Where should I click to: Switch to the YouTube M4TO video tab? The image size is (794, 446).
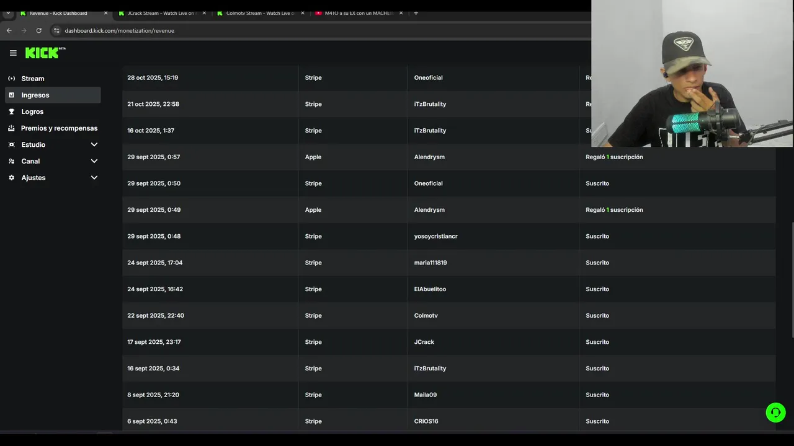(359, 13)
